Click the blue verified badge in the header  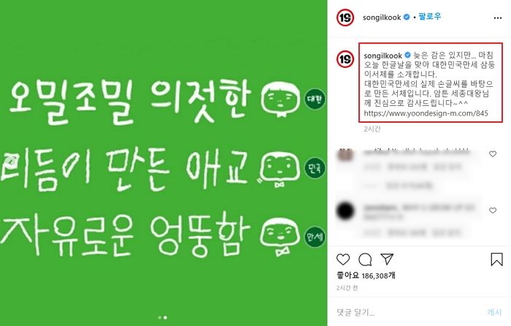[407, 17]
